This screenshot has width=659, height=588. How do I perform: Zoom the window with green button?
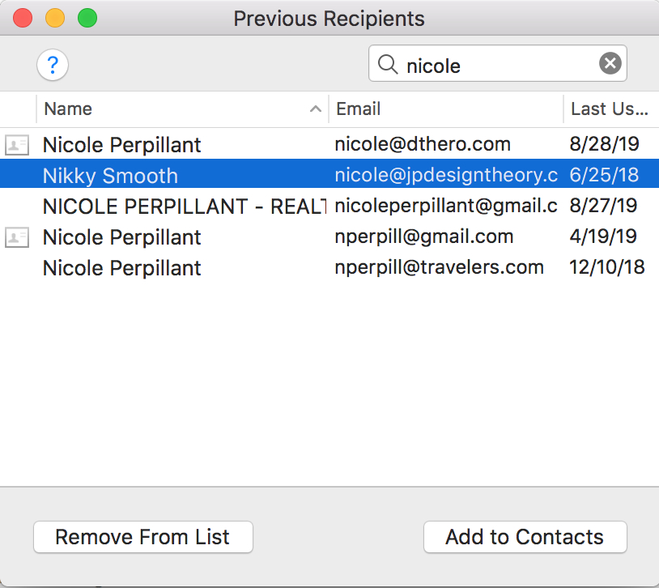(87, 18)
